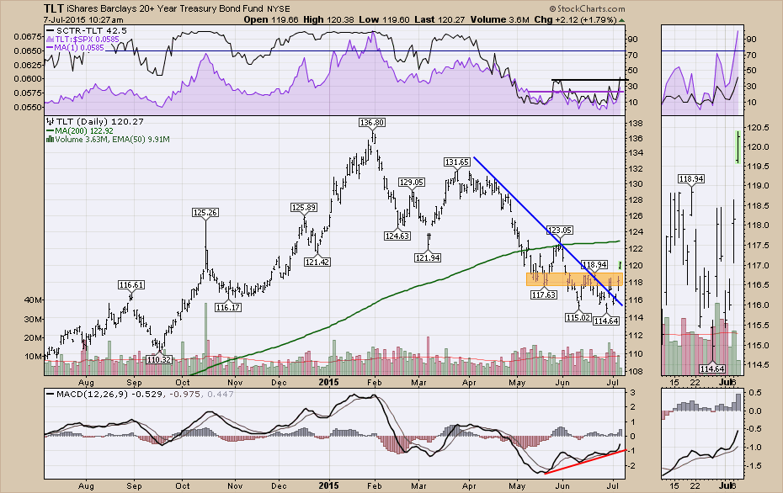
Task: Click the 129.05 price label
Action: [412, 182]
